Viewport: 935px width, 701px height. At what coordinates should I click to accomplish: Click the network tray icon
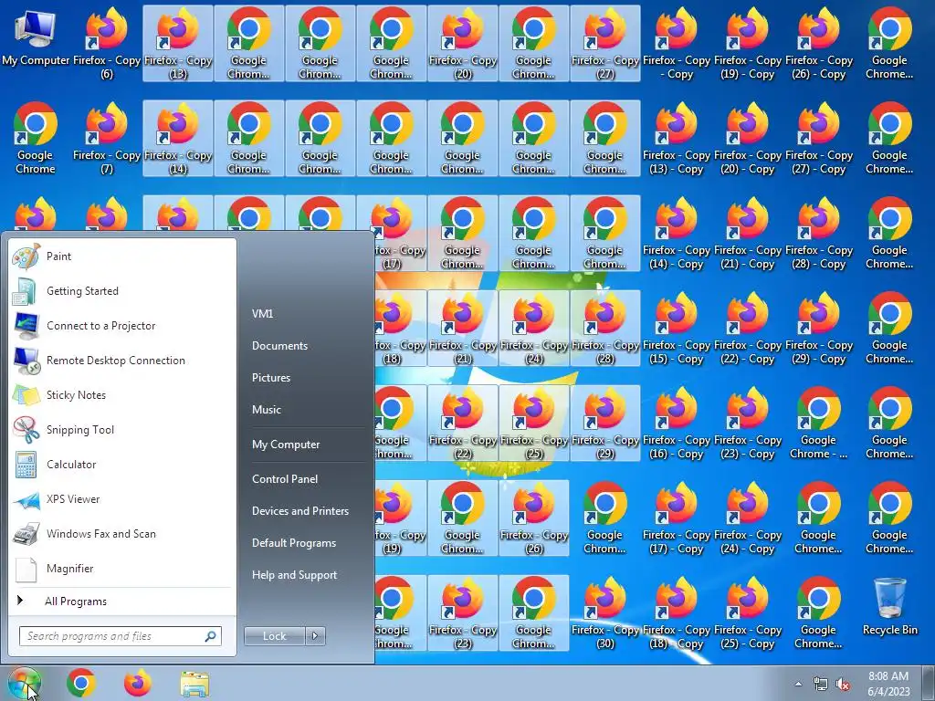pos(821,685)
